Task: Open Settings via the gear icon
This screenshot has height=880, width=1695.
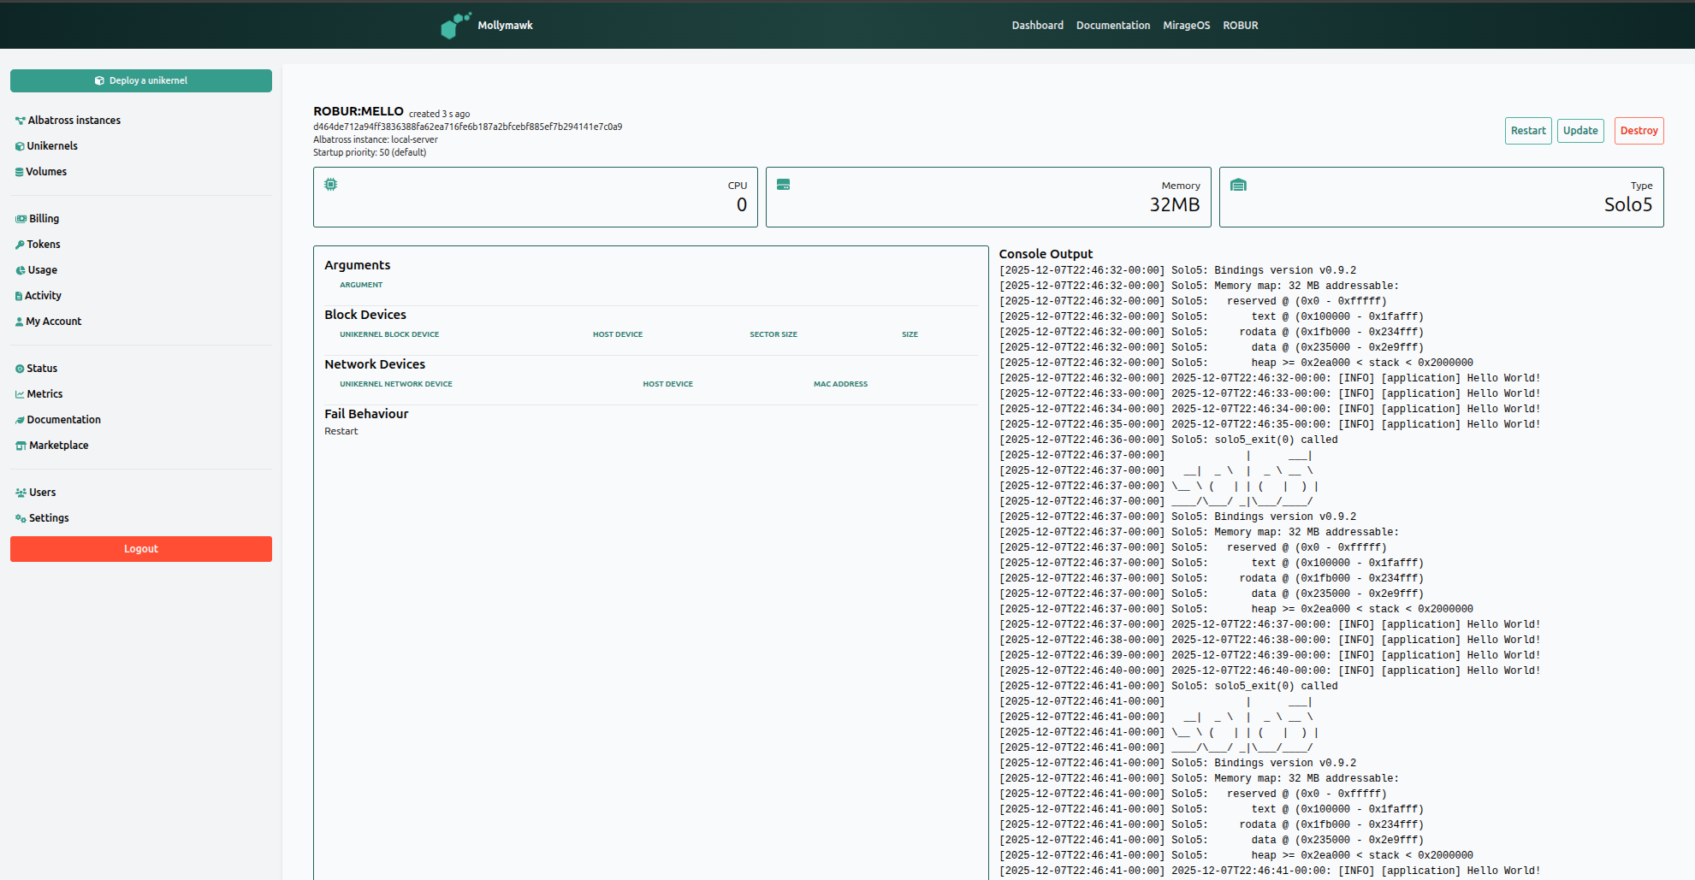Action: point(19,517)
